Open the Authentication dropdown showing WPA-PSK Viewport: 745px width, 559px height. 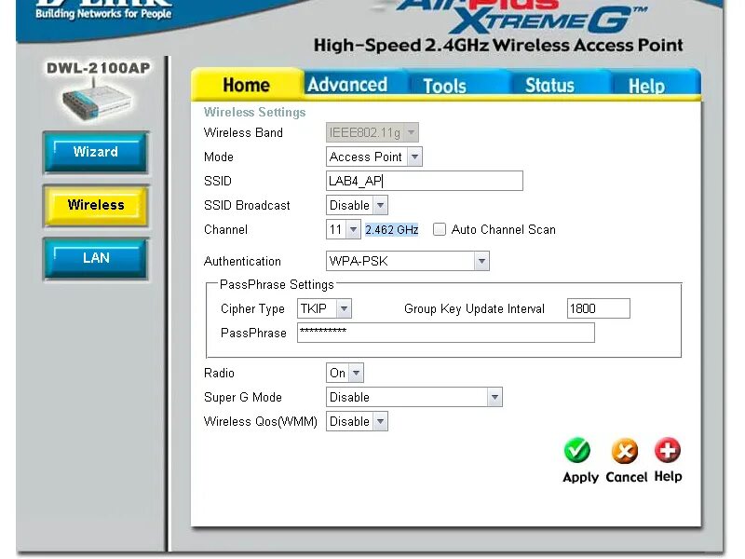click(x=408, y=261)
